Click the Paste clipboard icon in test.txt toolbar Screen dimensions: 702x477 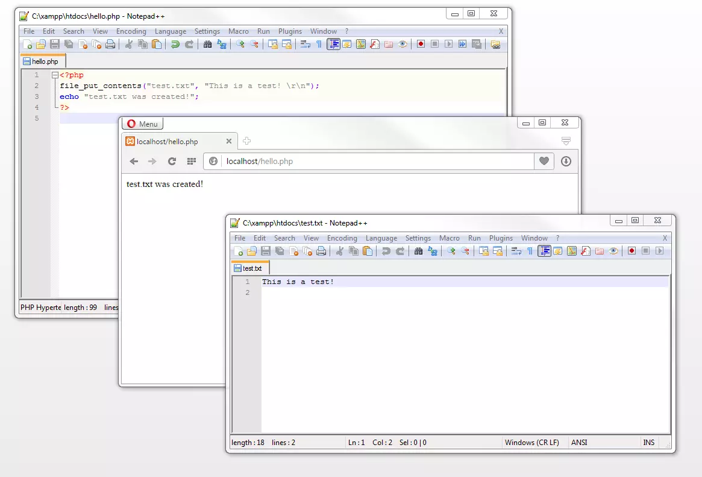click(x=368, y=251)
